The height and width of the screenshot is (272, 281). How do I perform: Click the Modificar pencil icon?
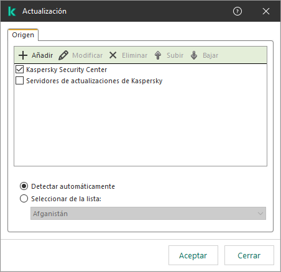point(63,55)
